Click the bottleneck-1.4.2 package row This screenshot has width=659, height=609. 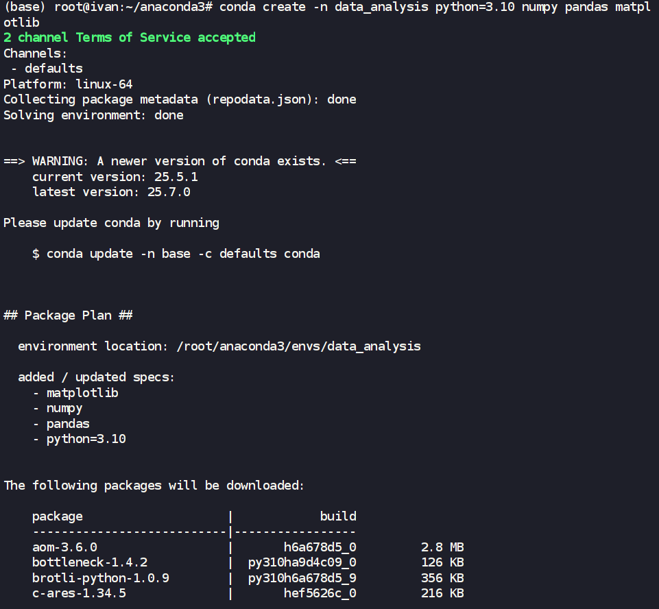tap(90, 562)
